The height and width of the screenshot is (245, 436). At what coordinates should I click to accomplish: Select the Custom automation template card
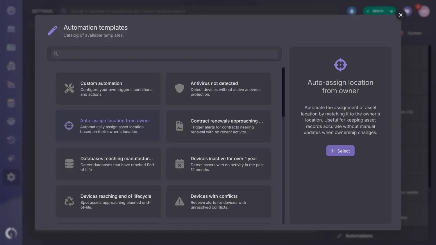tap(108, 89)
